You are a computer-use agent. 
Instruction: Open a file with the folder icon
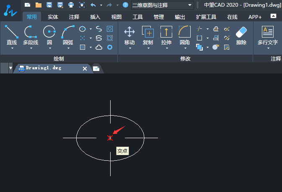[x=38, y=5]
